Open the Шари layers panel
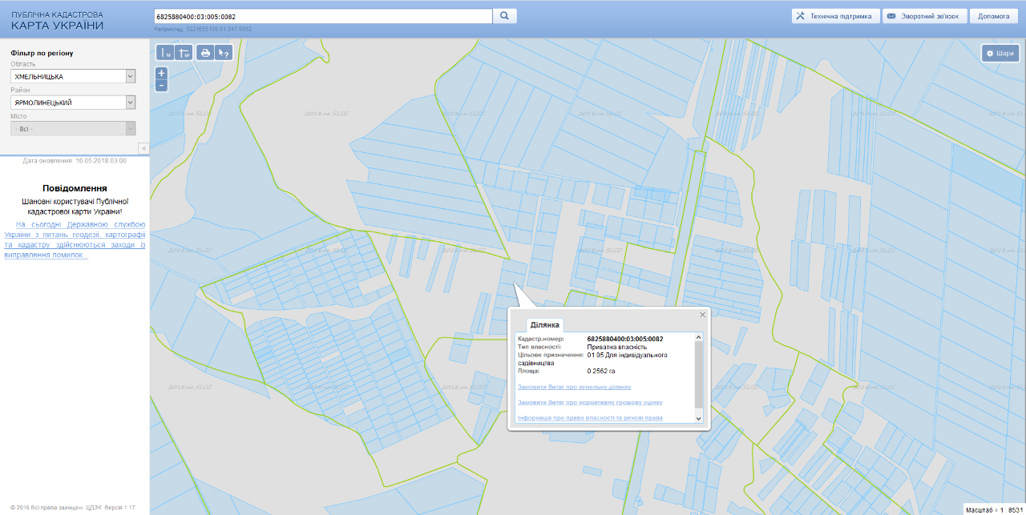Viewport: 1026px width, 515px height. point(1000,53)
